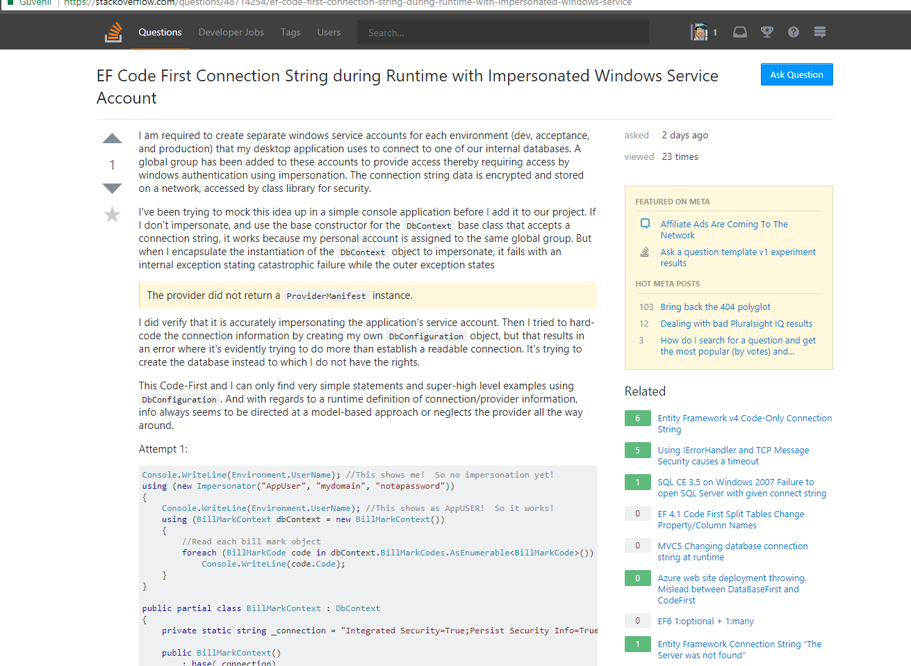This screenshot has height=666, width=911.
Task: Open 'How do I search for a question' post
Action: click(738, 346)
